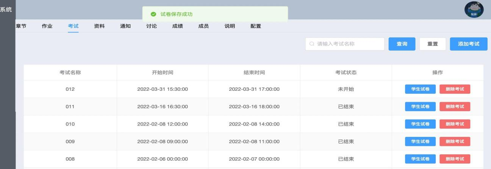Image resolution: width=491 pixels, height=169 pixels.
Task: Focus the 请输入考试名称 search field
Action: tap(345, 44)
